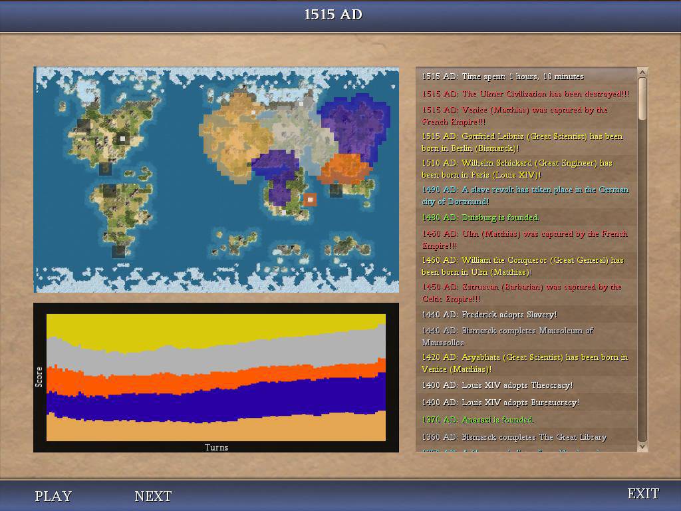This screenshot has height=511, width=681.
Task: Click the "1515 AD" title at the top
Action: [333, 15]
